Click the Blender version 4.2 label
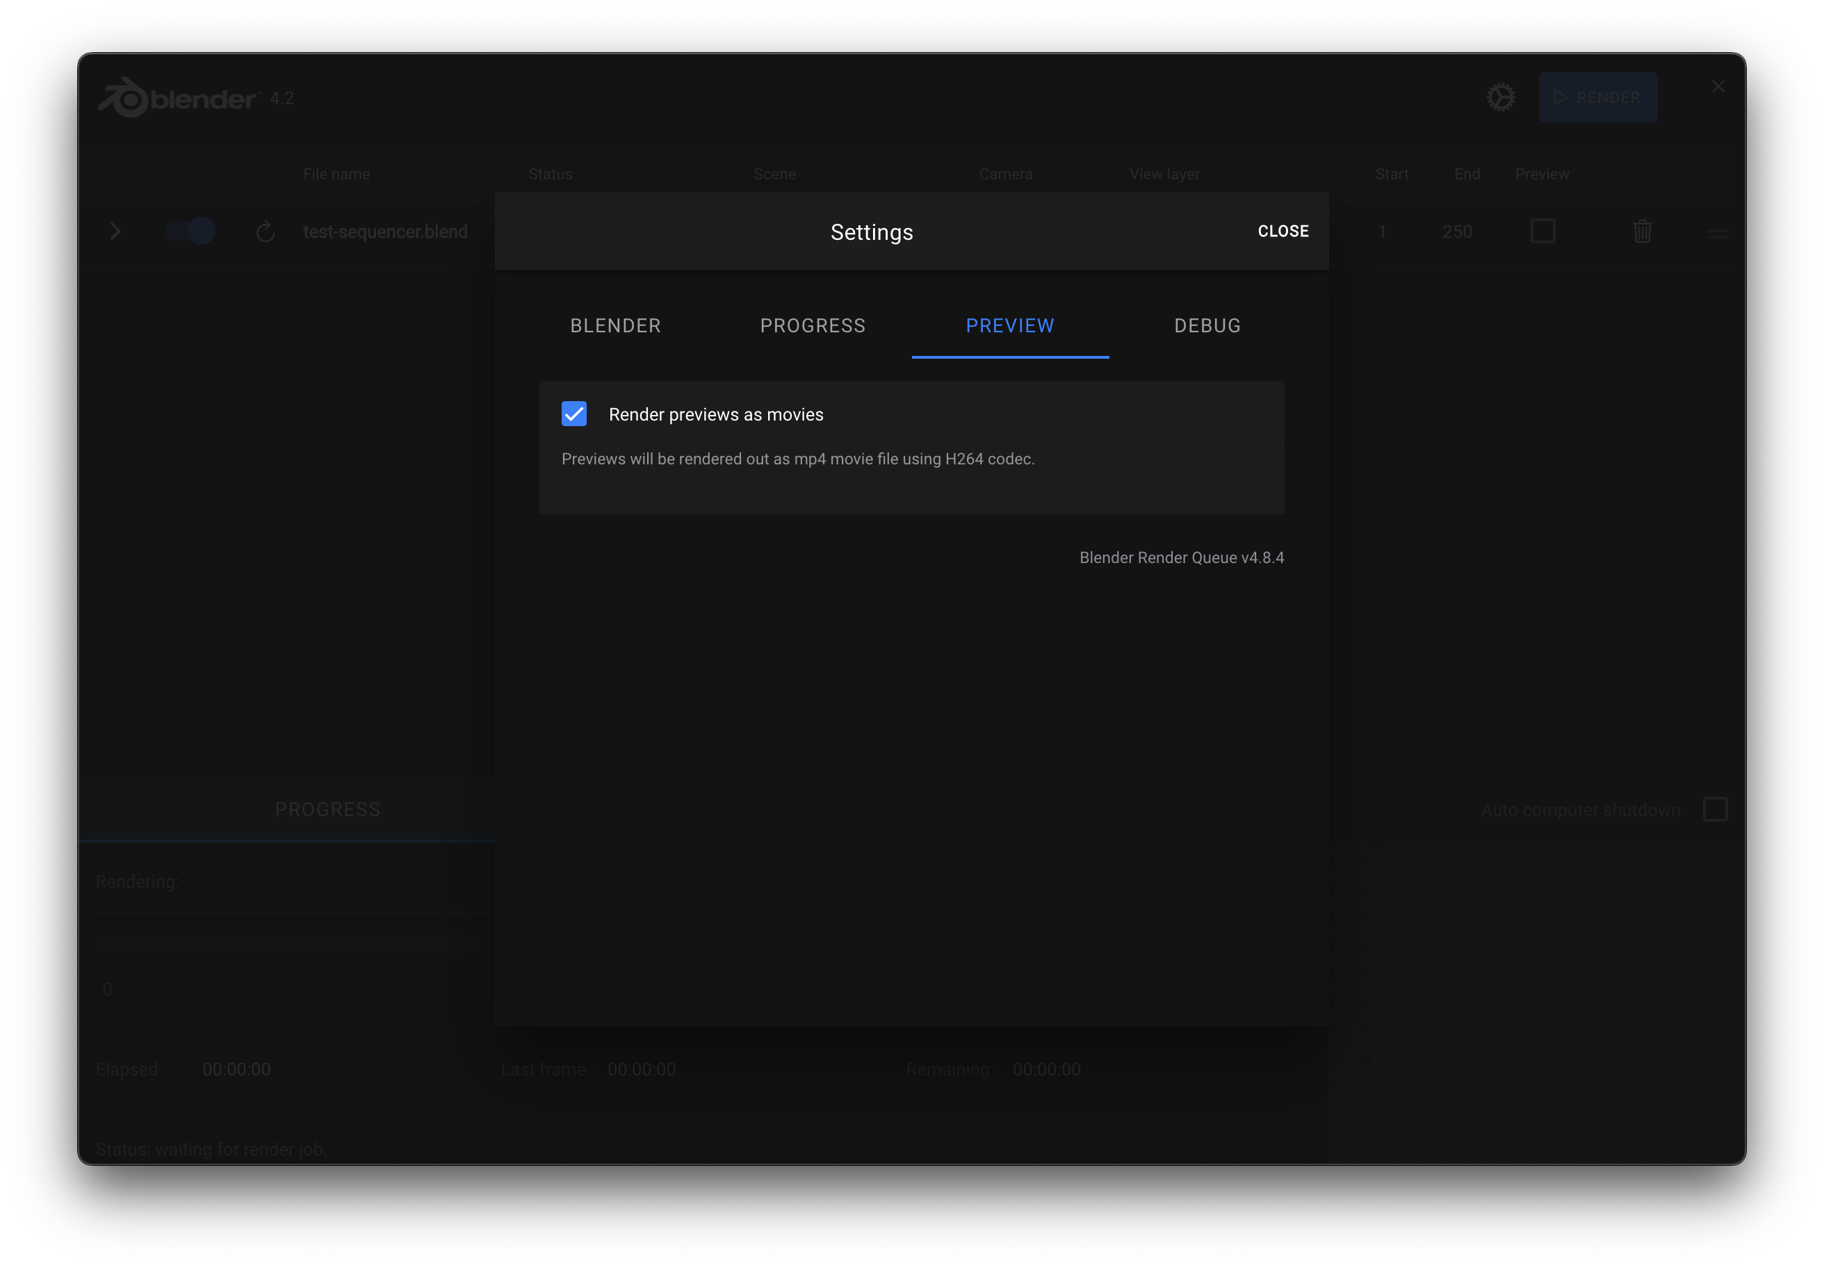Image resolution: width=1824 pixels, height=1268 pixels. coord(282,98)
